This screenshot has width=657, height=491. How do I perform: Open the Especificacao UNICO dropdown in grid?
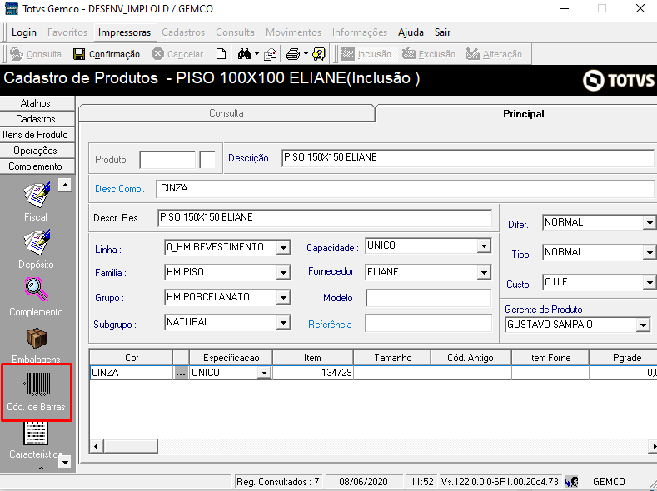tap(265, 373)
